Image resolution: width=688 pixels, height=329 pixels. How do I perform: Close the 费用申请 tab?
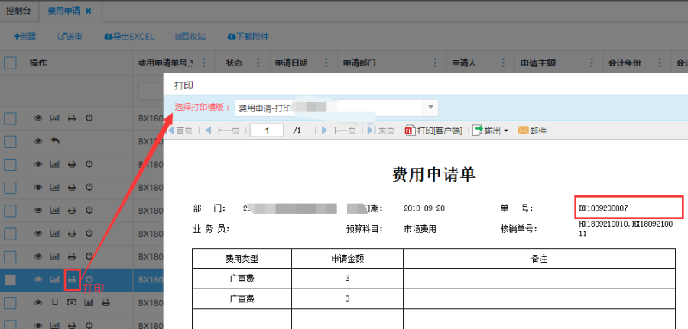coord(89,11)
